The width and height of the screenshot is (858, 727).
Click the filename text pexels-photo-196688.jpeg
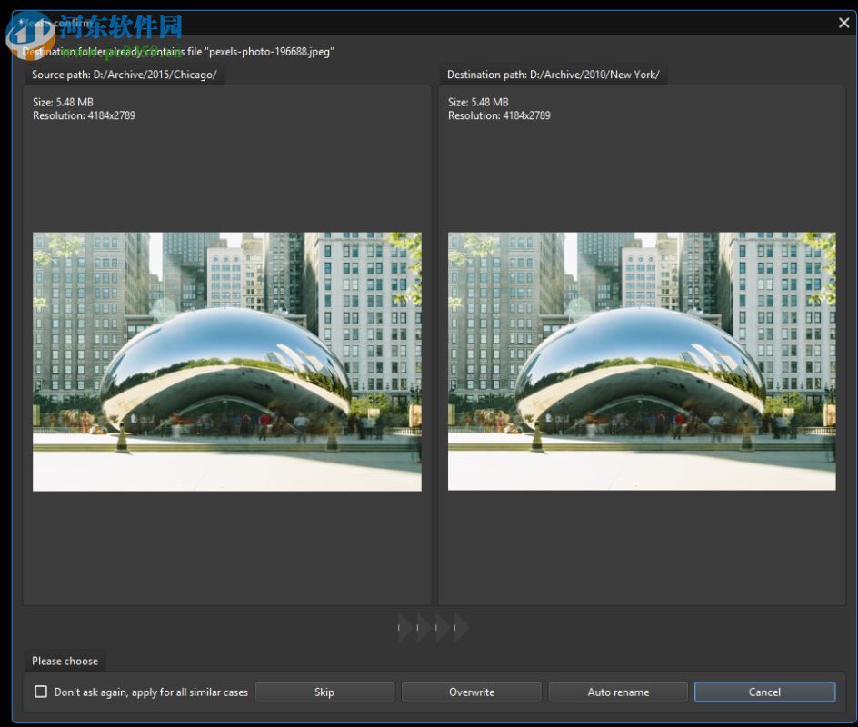point(269,52)
